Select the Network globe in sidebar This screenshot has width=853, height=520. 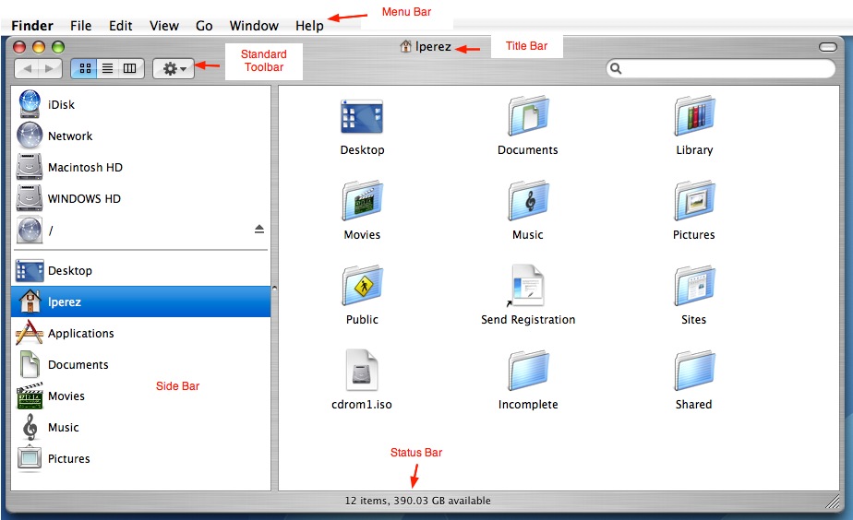30,136
